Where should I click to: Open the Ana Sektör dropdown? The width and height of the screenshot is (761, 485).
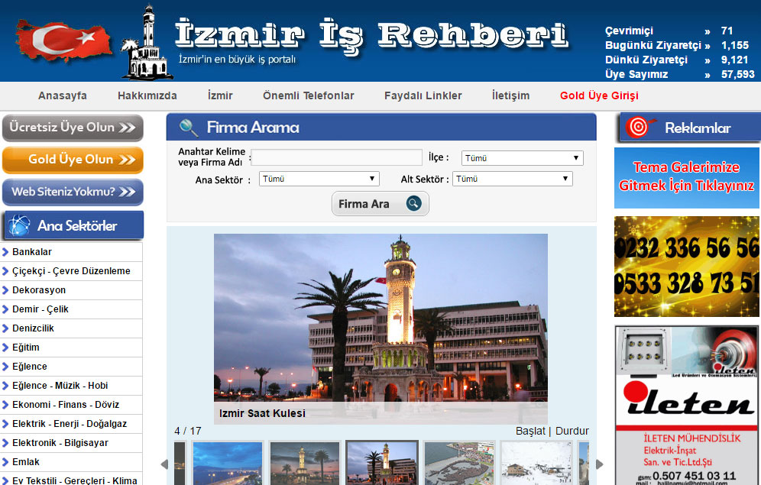319,179
